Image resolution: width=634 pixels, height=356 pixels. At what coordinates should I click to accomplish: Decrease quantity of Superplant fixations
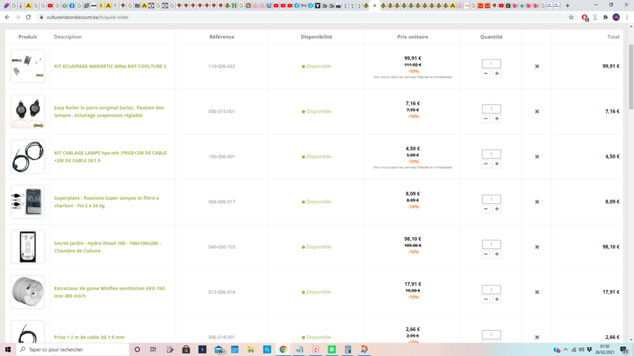(x=486, y=209)
